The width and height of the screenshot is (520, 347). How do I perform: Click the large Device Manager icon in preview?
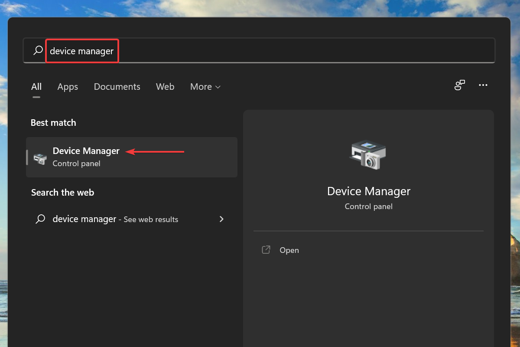368,154
